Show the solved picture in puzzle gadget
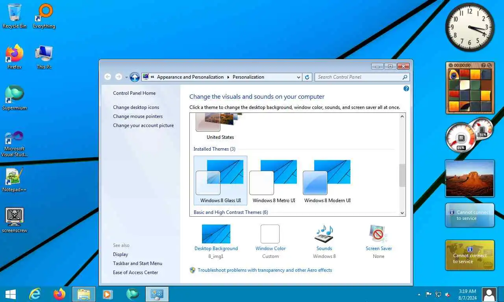The height and width of the screenshot is (302, 504). pyautogui.click(x=484, y=65)
